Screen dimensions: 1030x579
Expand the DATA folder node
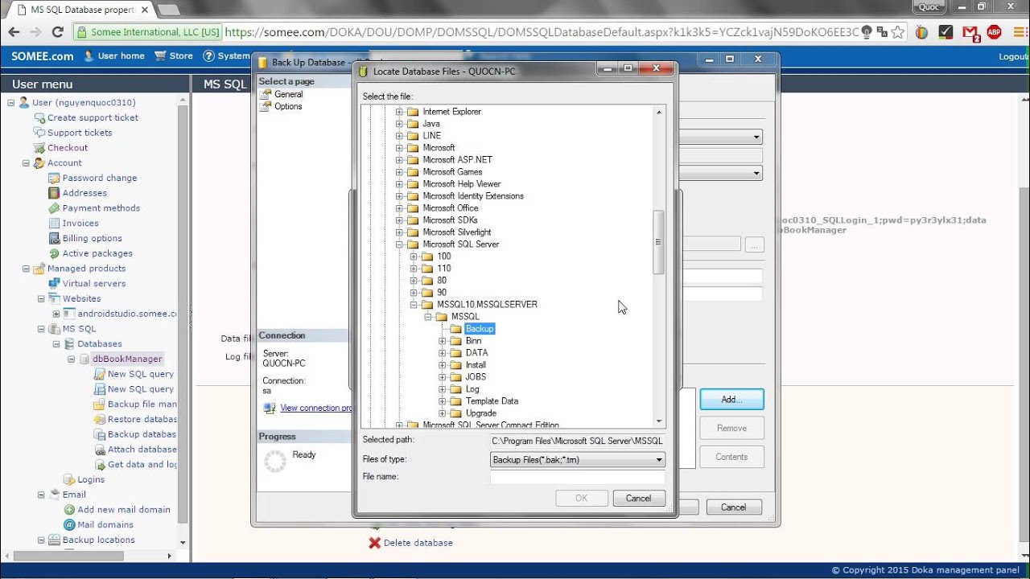[x=443, y=353]
